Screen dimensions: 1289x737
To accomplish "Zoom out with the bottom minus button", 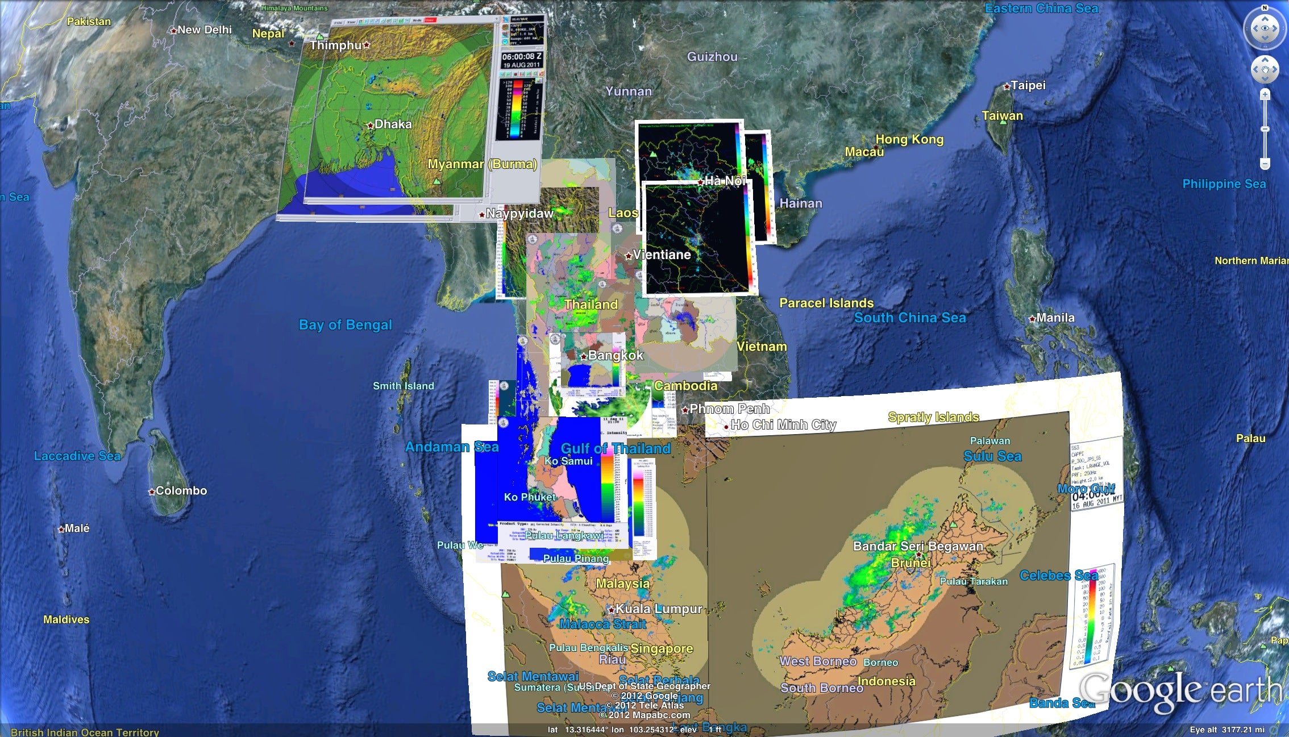I will click(x=1265, y=164).
